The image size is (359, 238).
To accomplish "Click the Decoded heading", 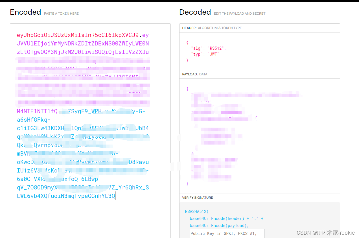I will 195,12.
